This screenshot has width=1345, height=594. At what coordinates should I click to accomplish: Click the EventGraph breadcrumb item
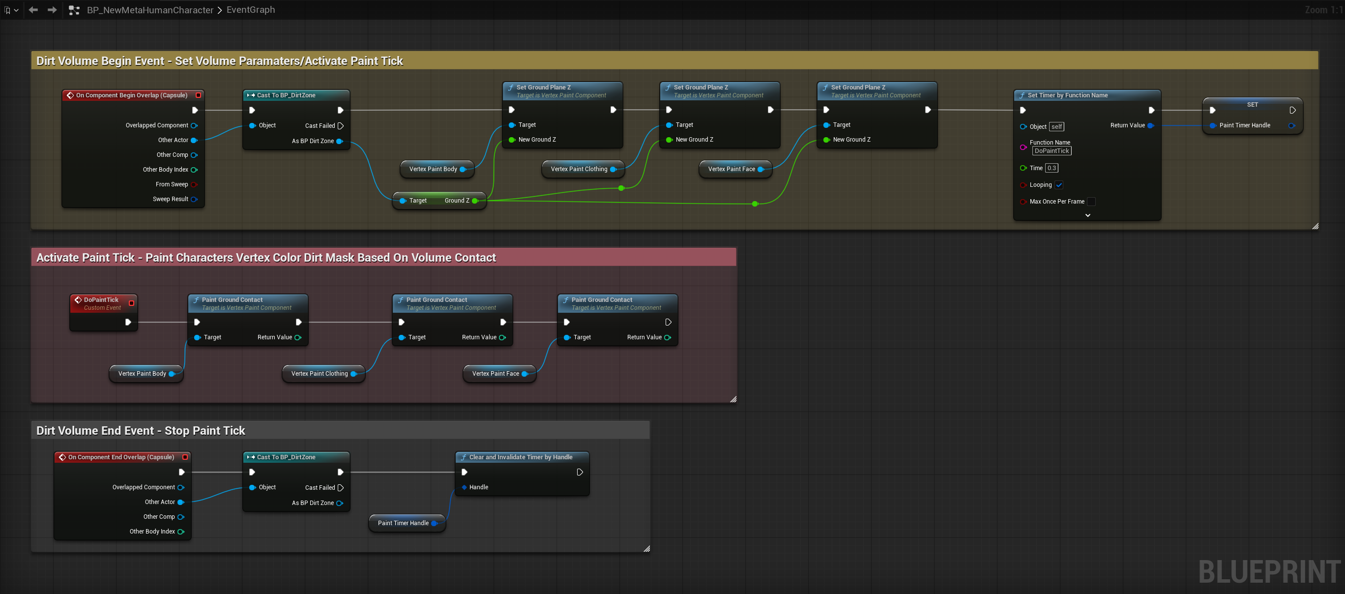click(x=250, y=9)
